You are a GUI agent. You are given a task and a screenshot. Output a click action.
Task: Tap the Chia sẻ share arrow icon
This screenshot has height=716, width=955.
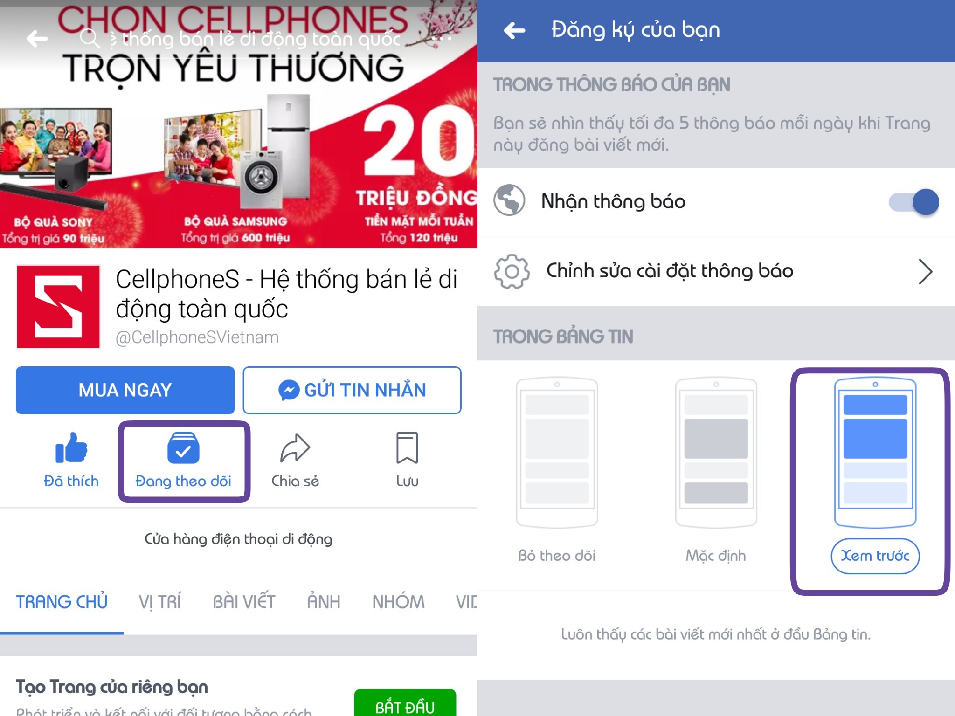click(295, 447)
